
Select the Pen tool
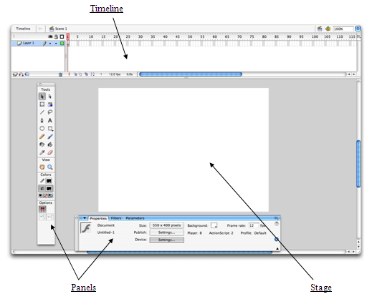(x=42, y=120)
